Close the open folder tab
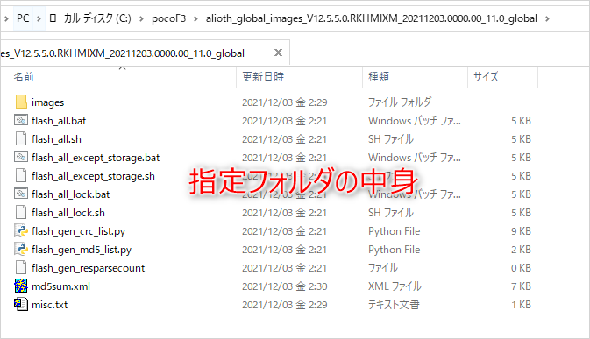This screenshot has width=590, height=339. (278, 53)
